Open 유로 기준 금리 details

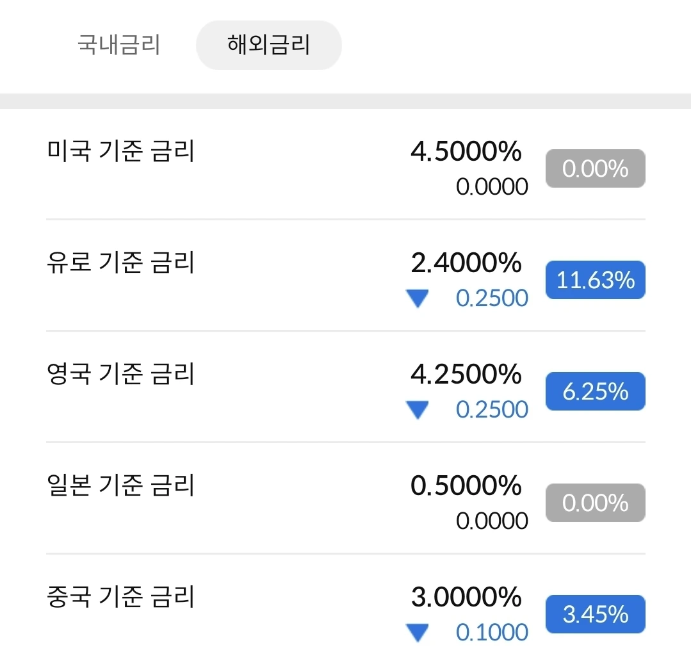120,263
